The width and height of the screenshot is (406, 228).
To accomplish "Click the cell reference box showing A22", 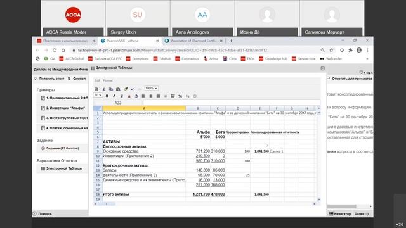I will (118, 103).
